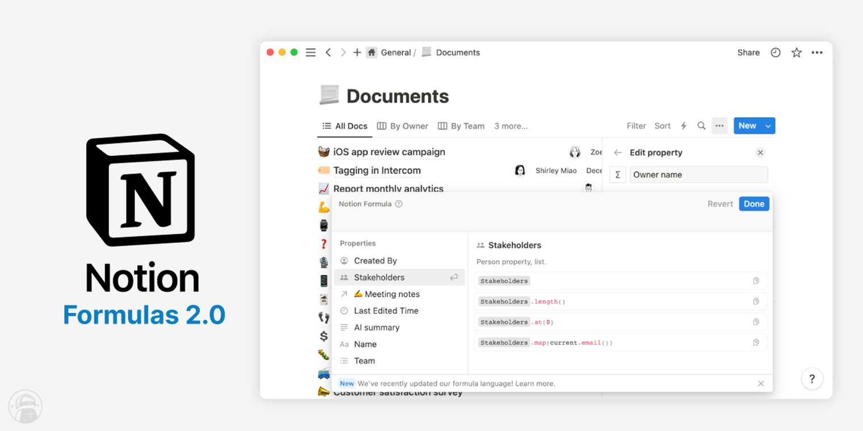Select the Meeting notes property

399,294
